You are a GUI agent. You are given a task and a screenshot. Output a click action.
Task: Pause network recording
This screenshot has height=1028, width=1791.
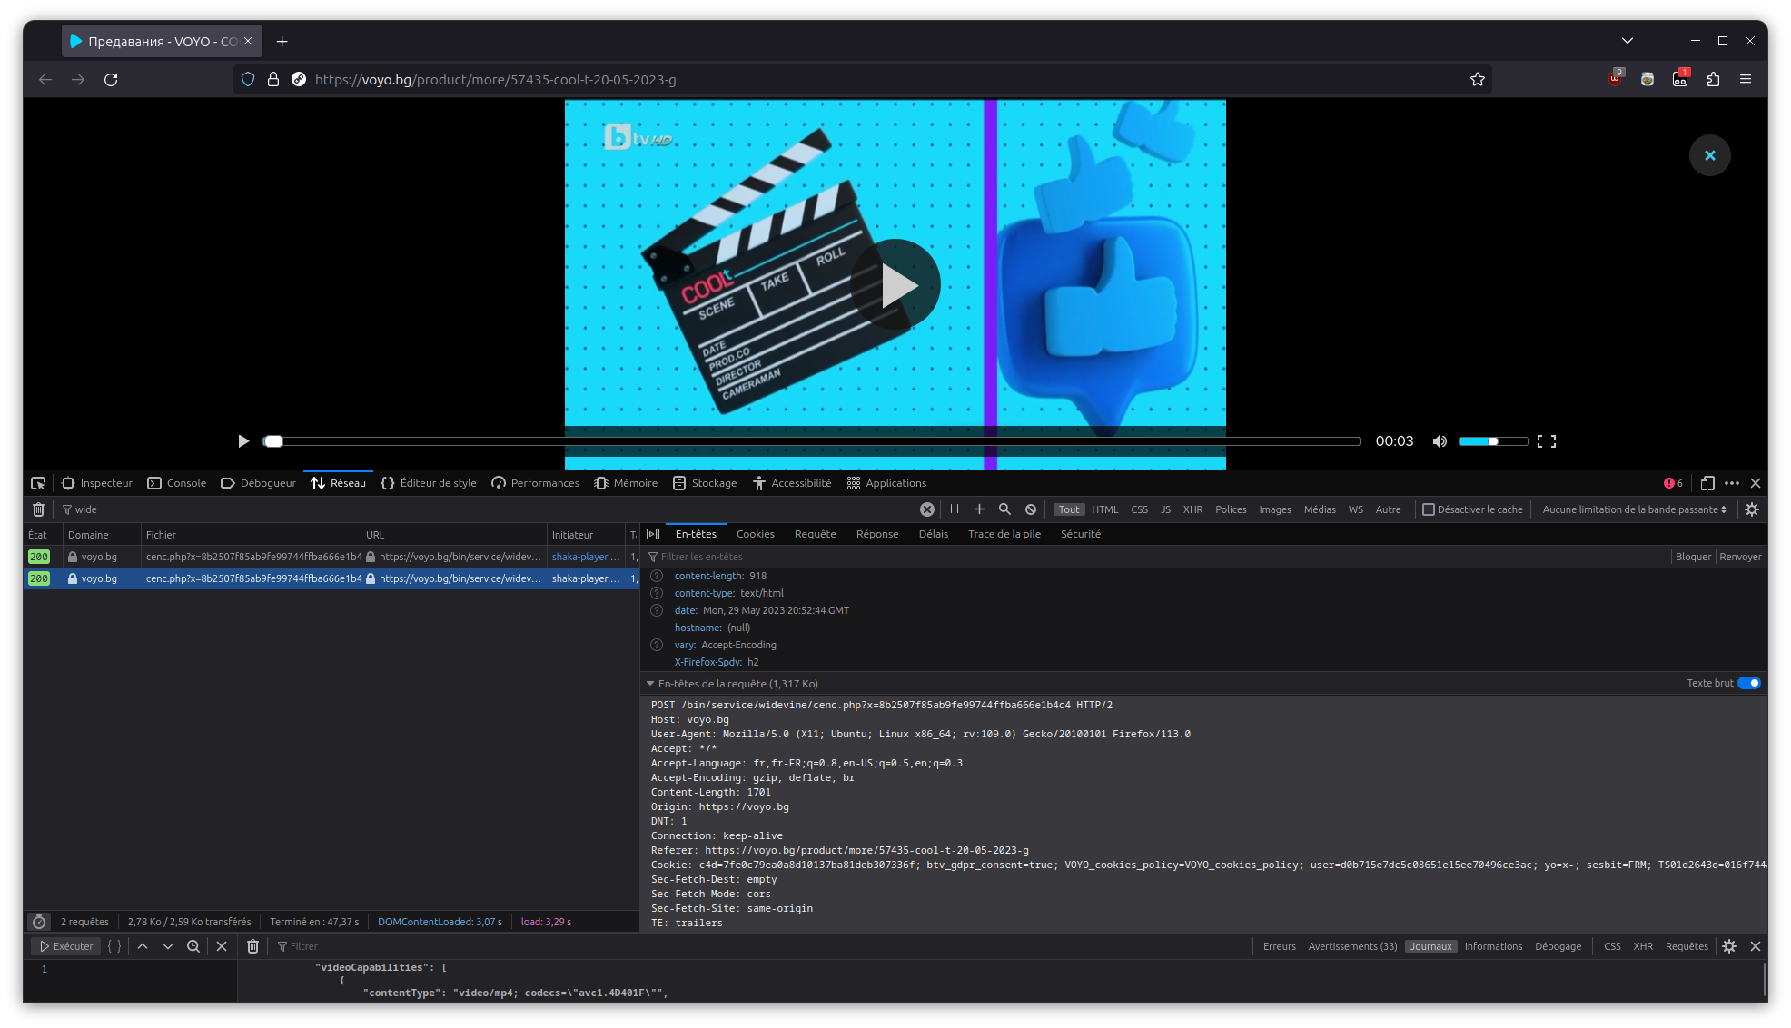[955, 509]
